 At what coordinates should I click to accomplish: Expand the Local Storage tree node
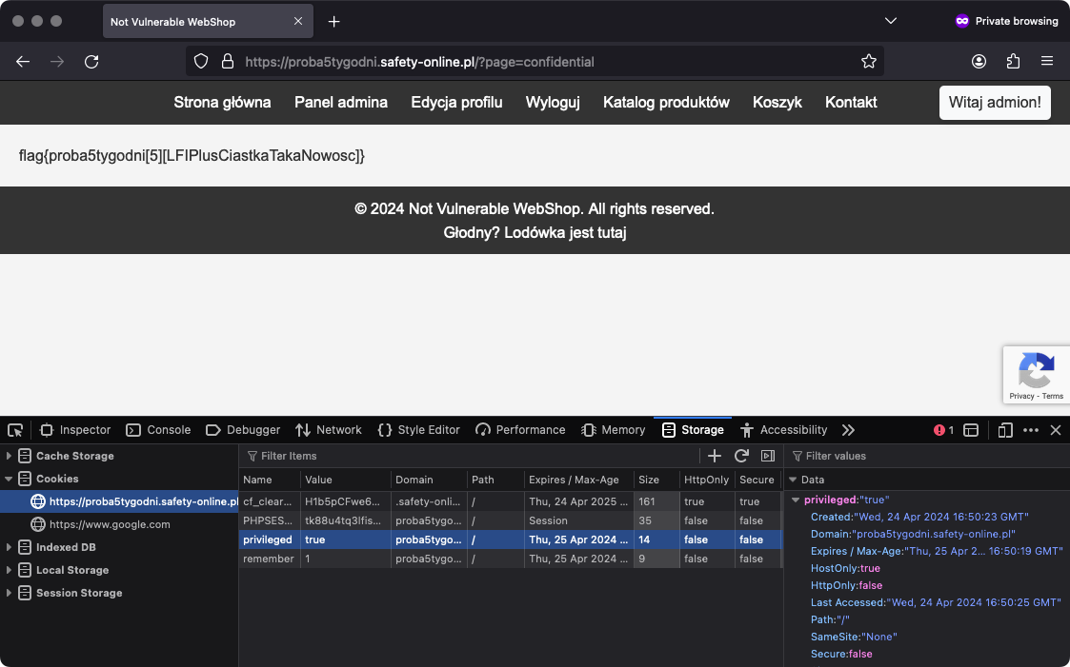[x=10, y=570]
